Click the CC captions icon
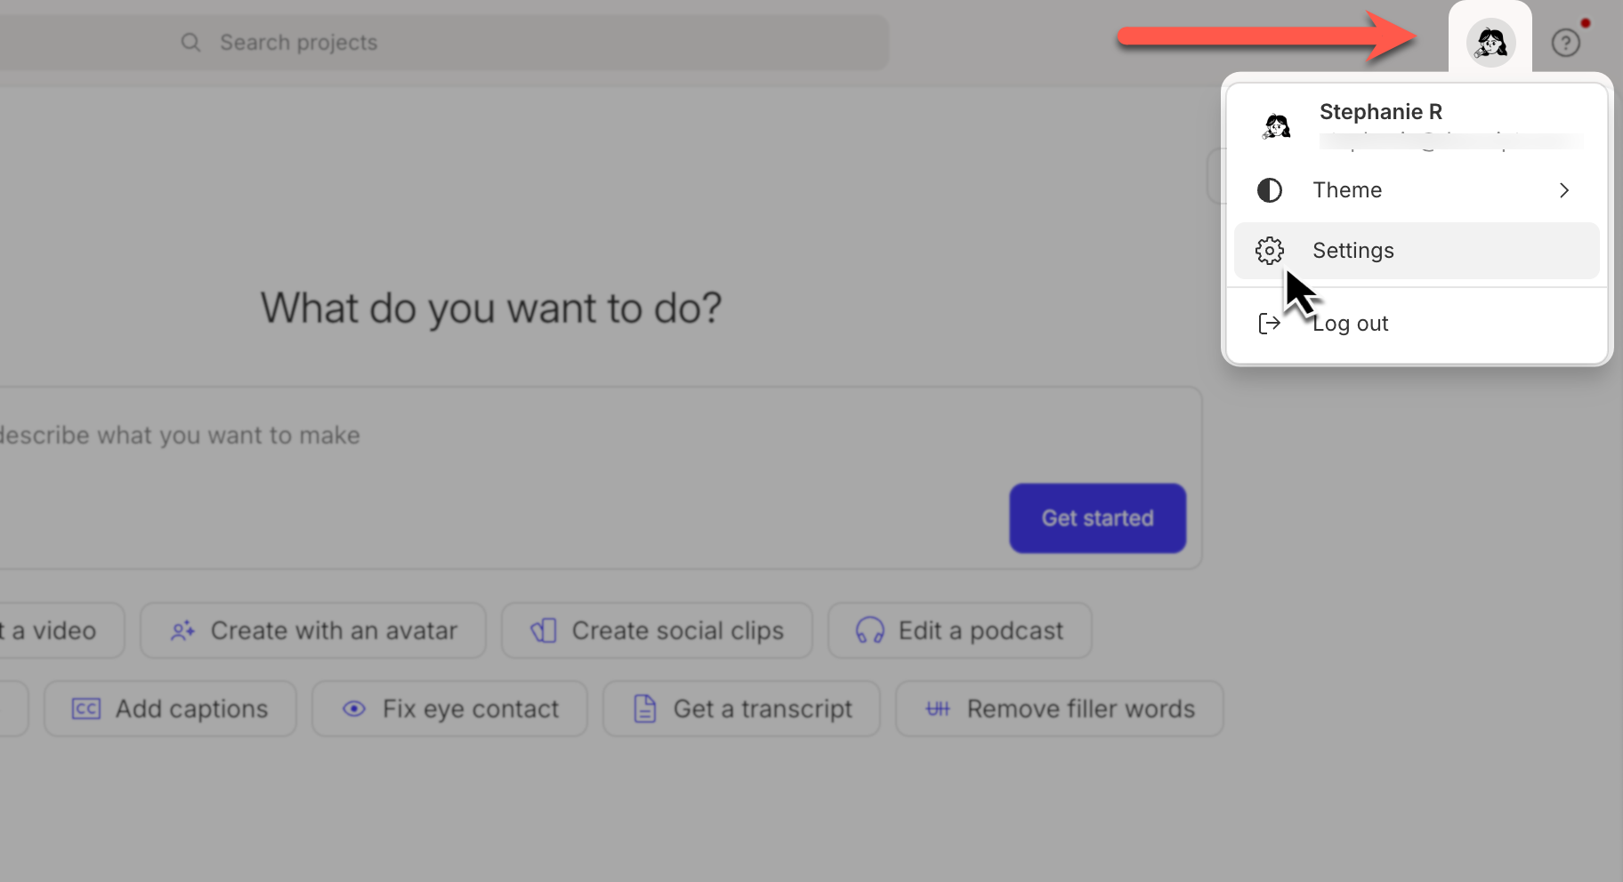Viewport: 1623px width, 882px height. [x=85, y=710]
